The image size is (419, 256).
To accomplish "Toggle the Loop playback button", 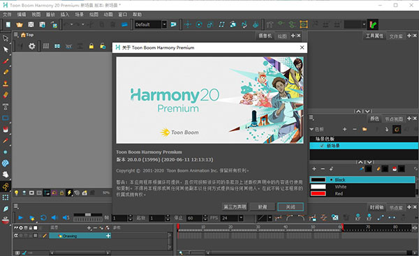I will 43,218.
